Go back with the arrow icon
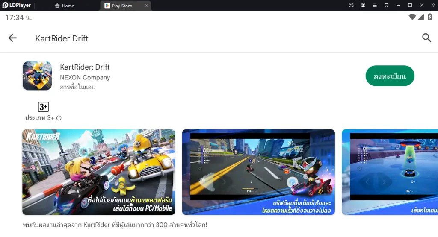The height and width of the screenshot is (237, 438). 12,38
